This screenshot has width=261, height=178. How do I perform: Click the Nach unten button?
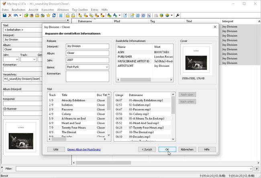[187, 102]
